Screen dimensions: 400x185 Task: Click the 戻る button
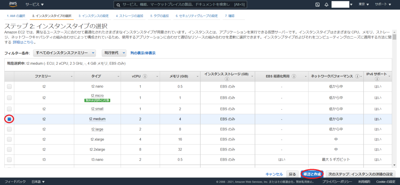pos(292,174)
